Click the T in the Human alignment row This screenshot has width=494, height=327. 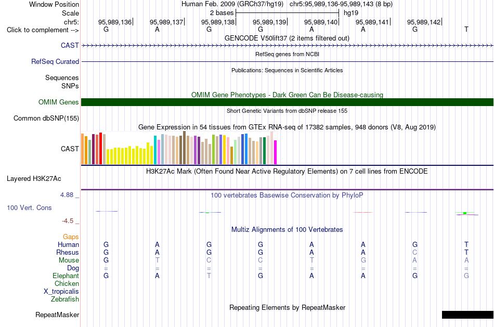click(x=466, y=244)
